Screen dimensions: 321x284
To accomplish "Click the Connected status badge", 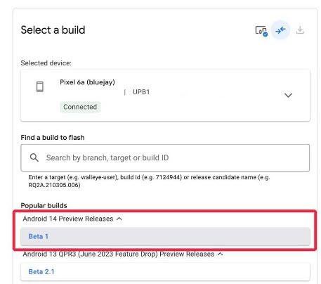I will click(x=80, y=107).
